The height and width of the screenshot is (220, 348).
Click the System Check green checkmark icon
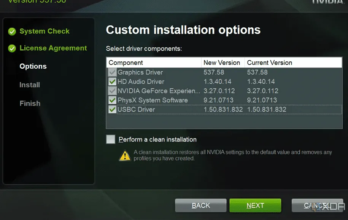point(12,31)
